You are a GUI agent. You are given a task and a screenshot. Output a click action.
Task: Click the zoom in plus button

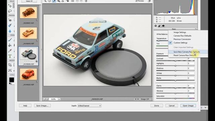click(x=47, y=99)
